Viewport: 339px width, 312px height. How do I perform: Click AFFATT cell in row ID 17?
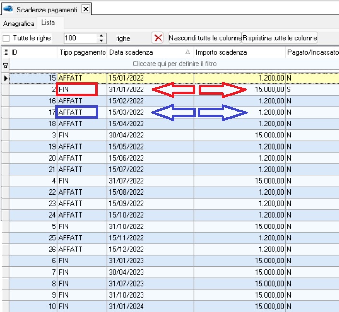(x=82, y=112)
